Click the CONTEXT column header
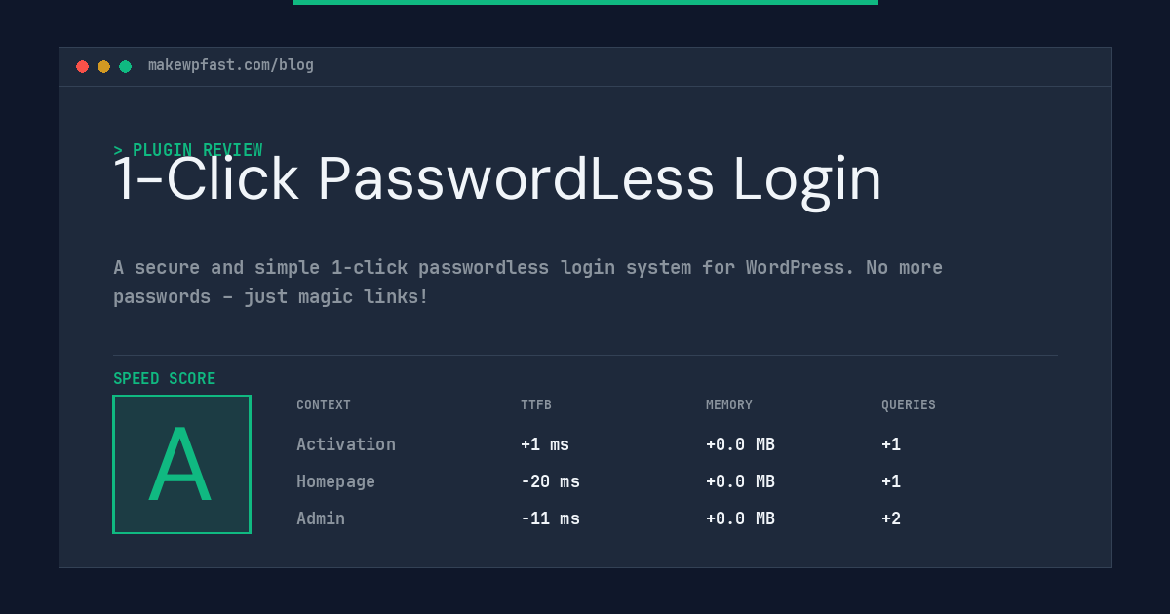Screen dimensions: 1170x614 point(324,405)
